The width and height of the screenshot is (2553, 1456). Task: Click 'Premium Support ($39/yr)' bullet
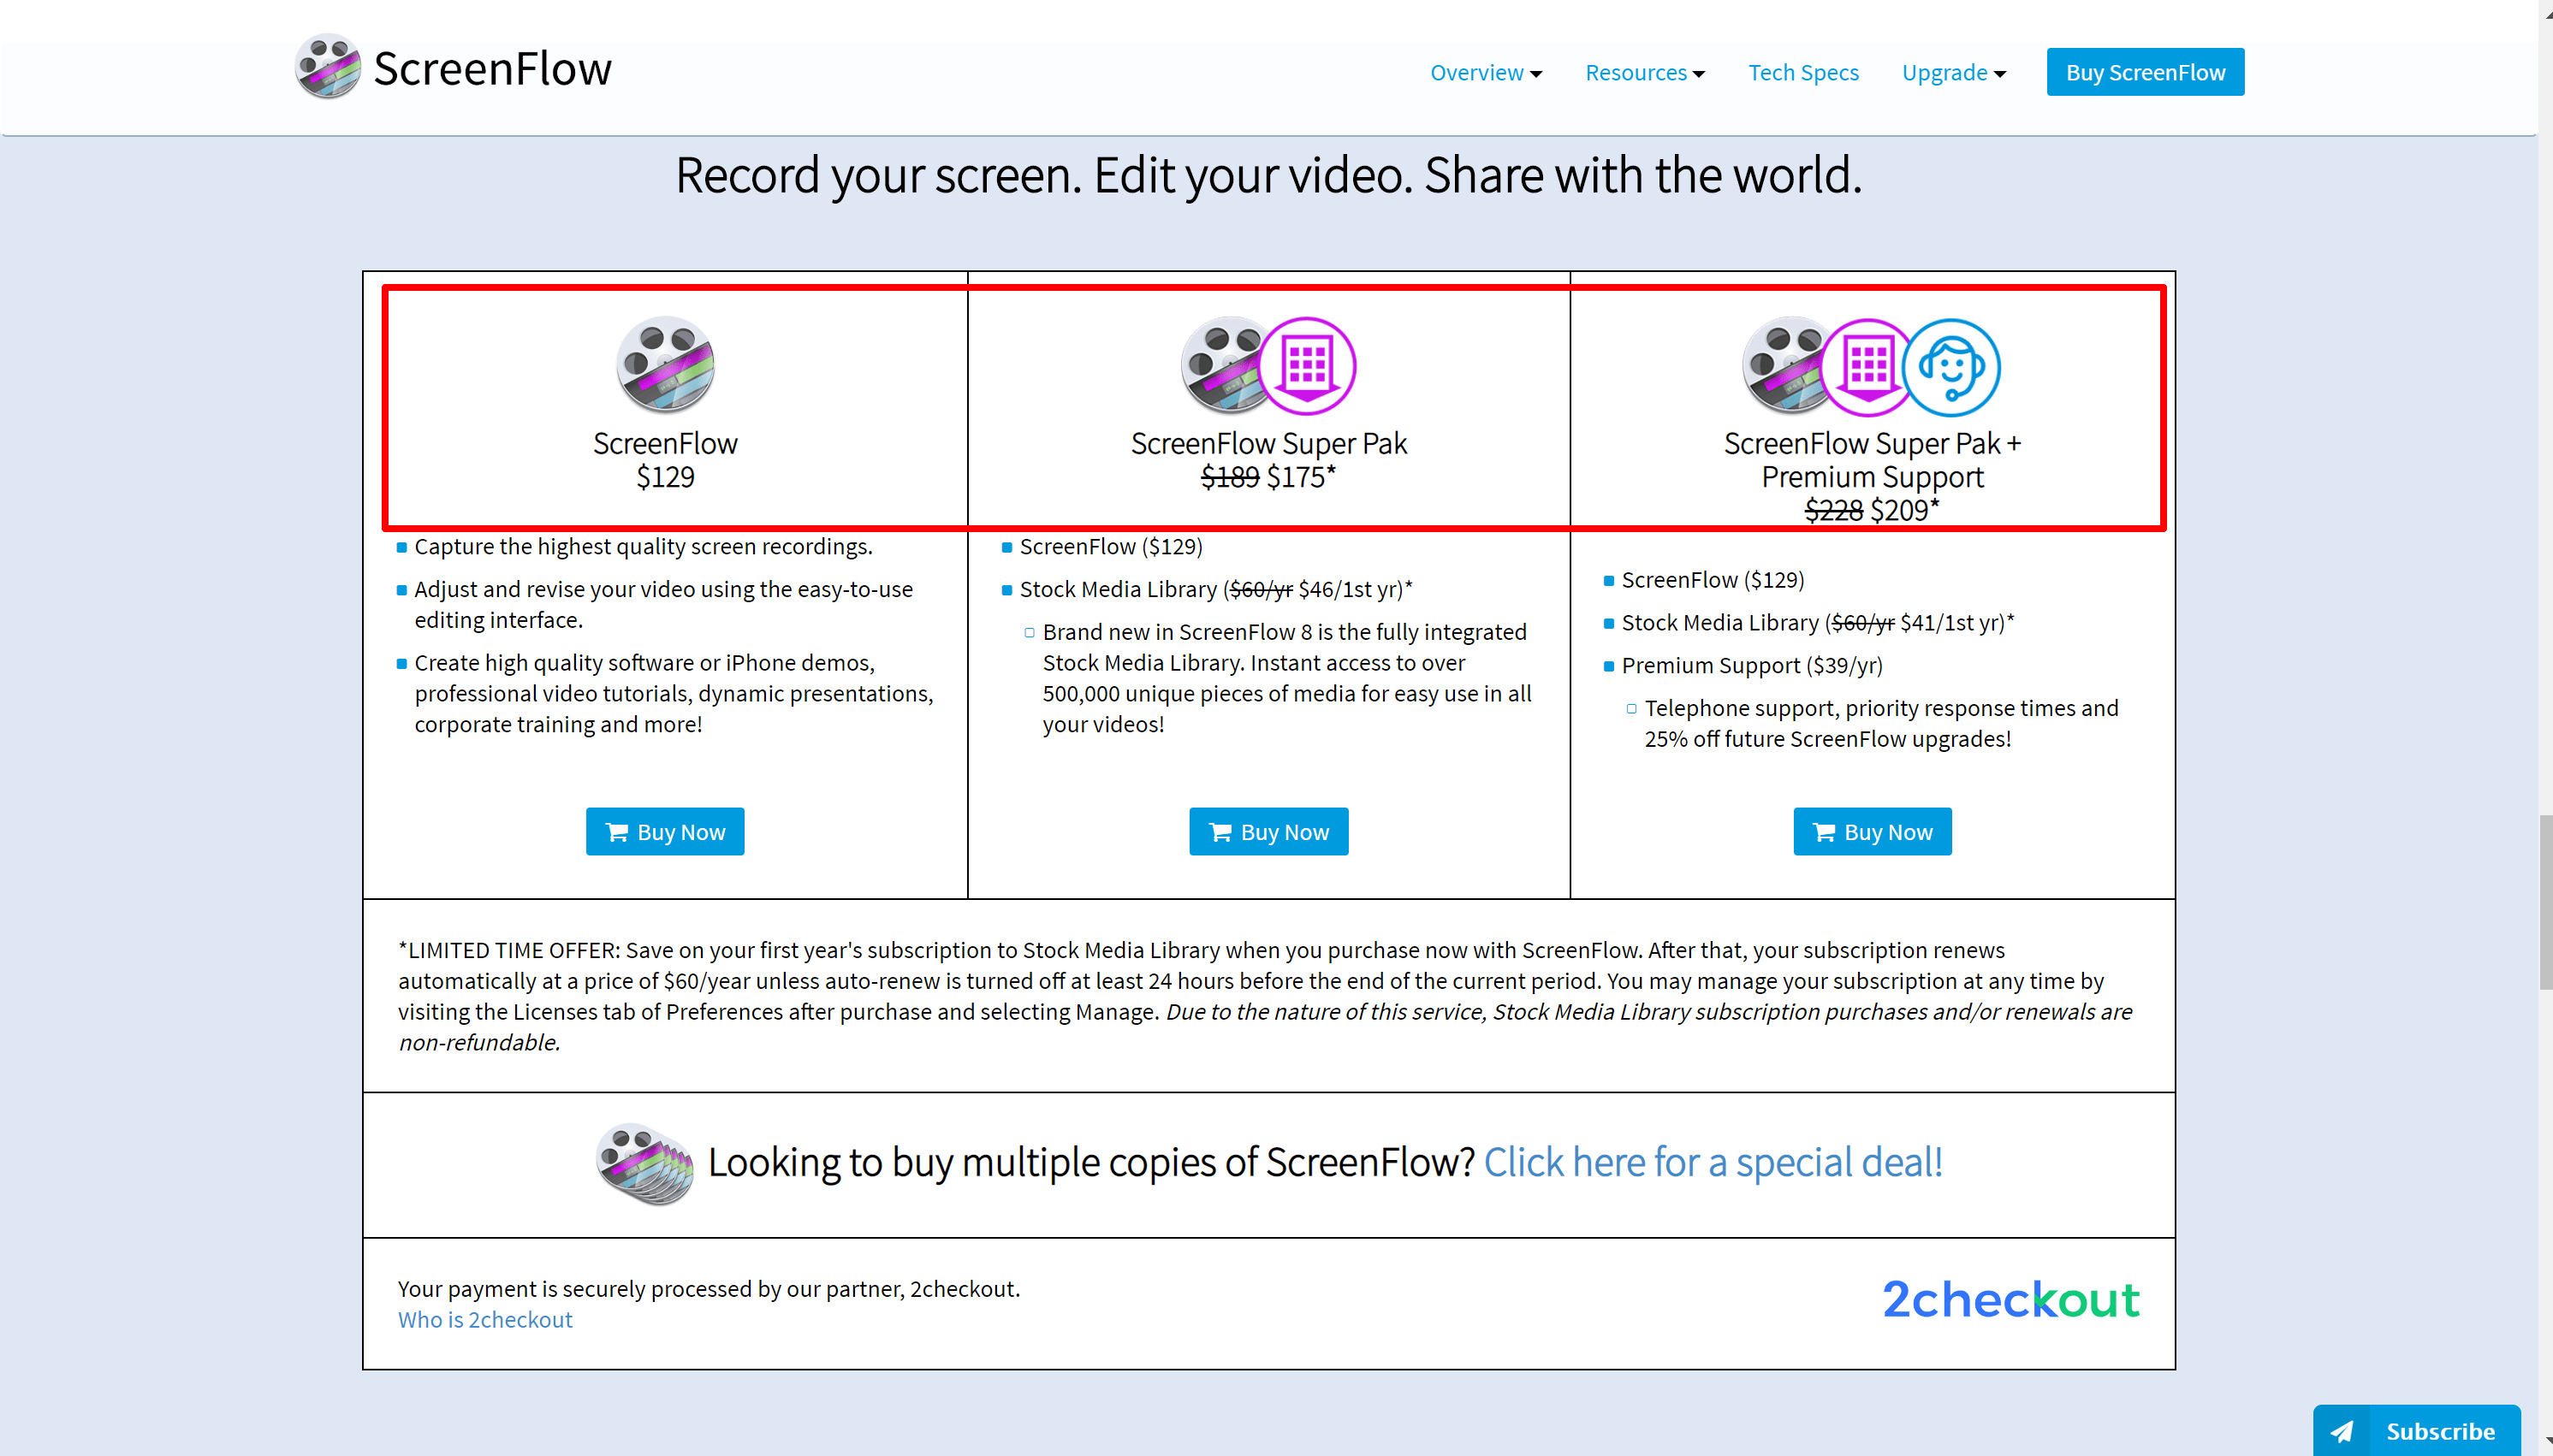1752,665
